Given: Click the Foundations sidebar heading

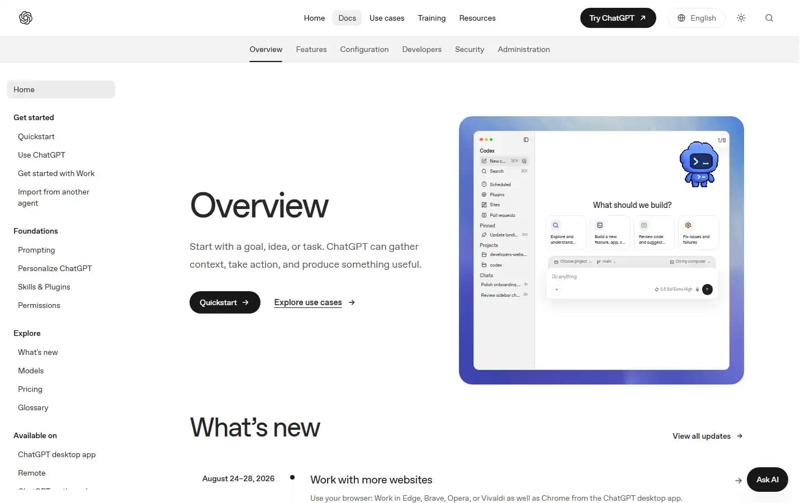Looking at the screenshot, I should (36, 231).
